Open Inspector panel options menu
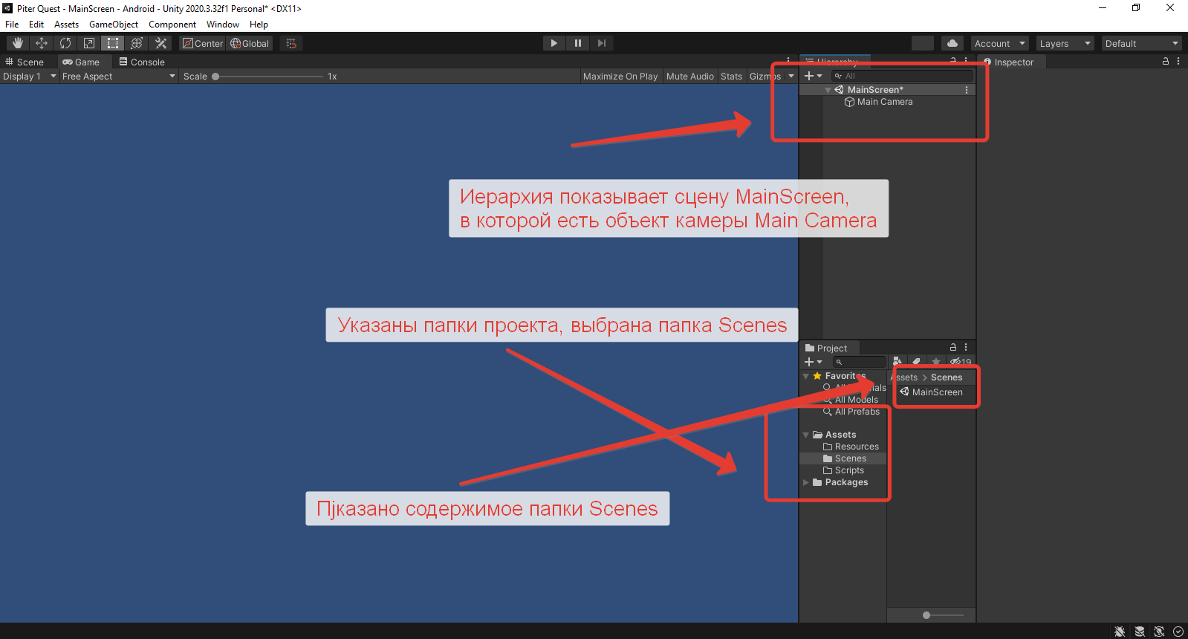1188x639 pixels. point(1178,62)
